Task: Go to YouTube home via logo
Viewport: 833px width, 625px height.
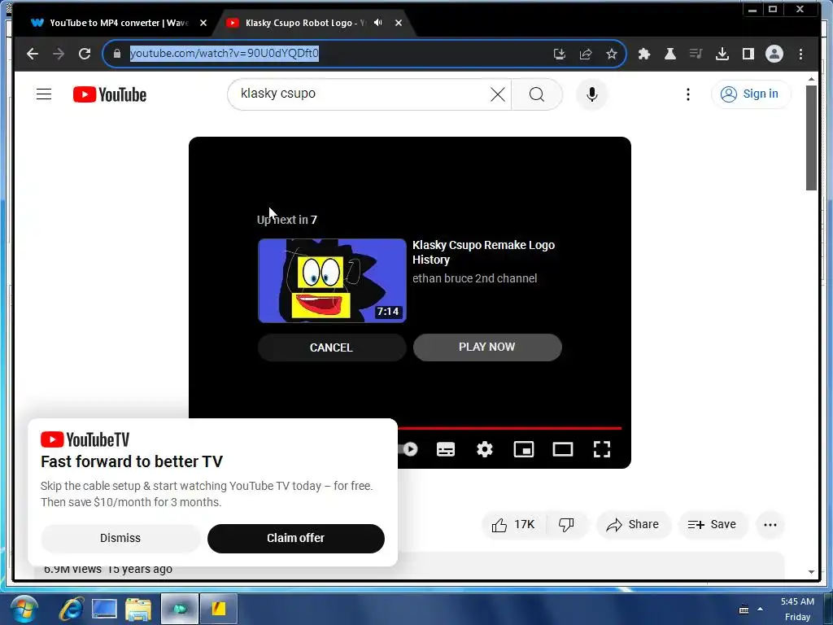Action: click(x=110, y=94)
